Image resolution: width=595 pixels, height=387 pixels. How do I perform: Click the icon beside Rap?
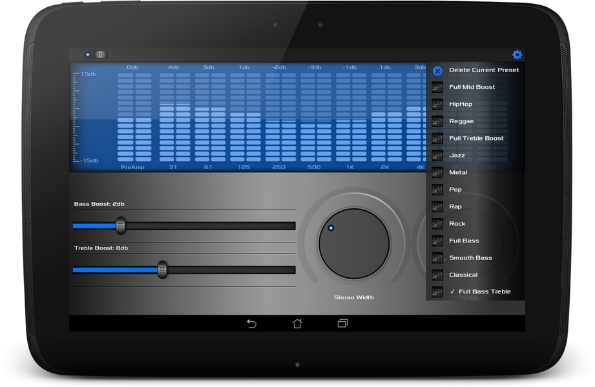[437, 206]
